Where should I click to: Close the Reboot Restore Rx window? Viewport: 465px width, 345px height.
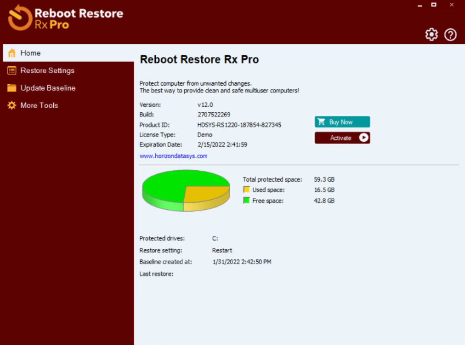452,5
